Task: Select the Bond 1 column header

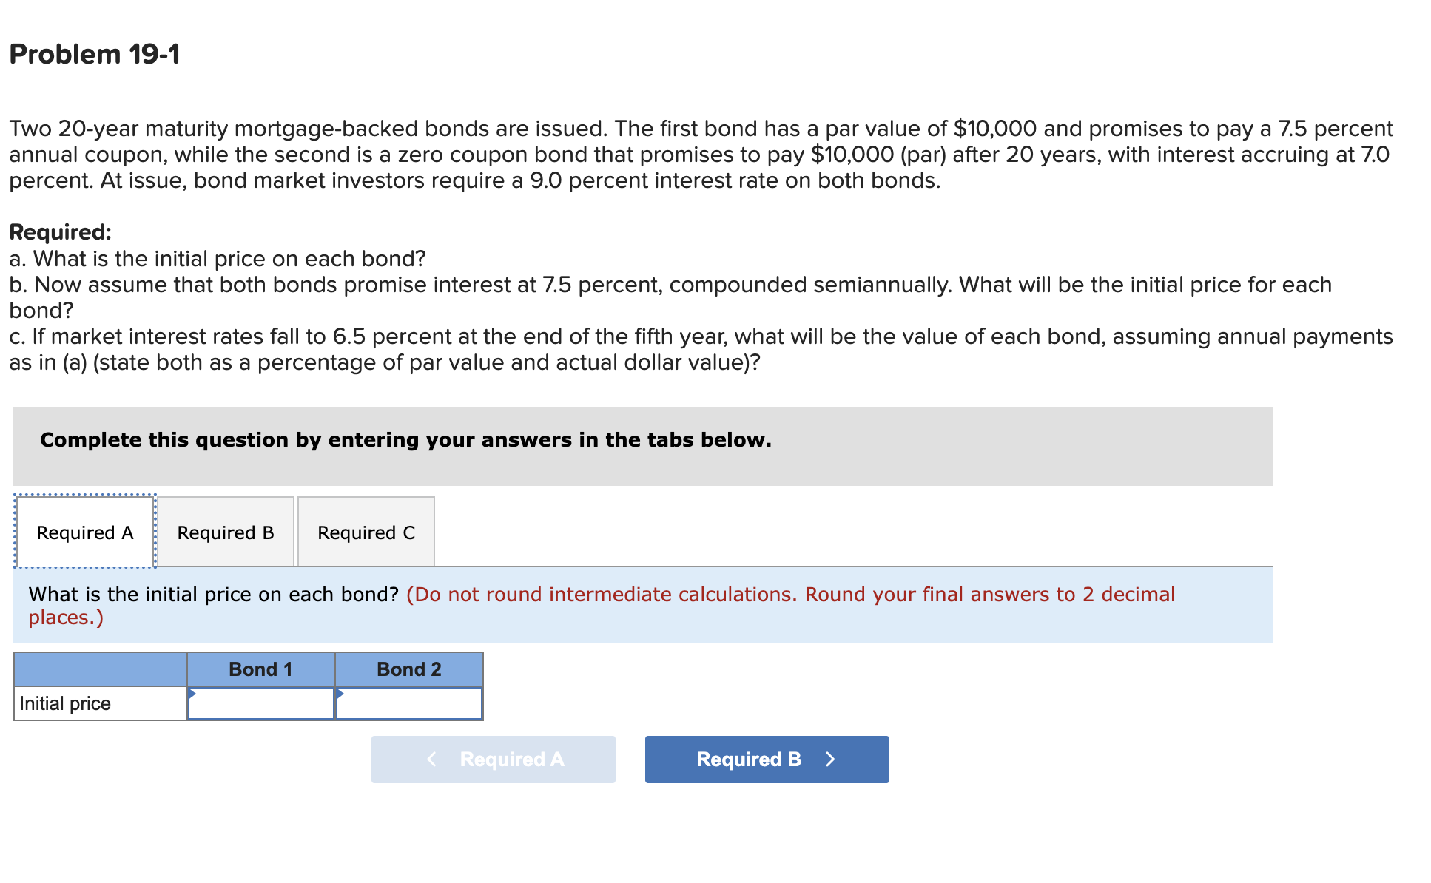Action: pos(260,669)
